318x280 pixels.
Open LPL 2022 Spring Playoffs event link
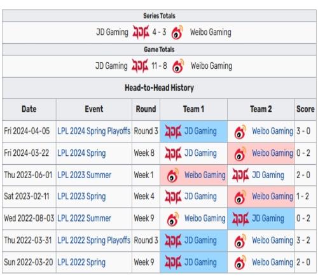click(94, 241)
